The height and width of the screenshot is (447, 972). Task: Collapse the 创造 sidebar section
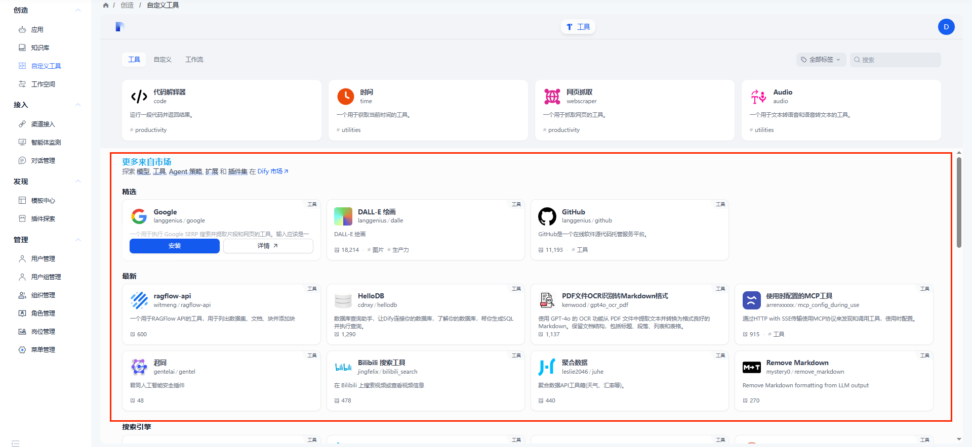pos(78,10)
